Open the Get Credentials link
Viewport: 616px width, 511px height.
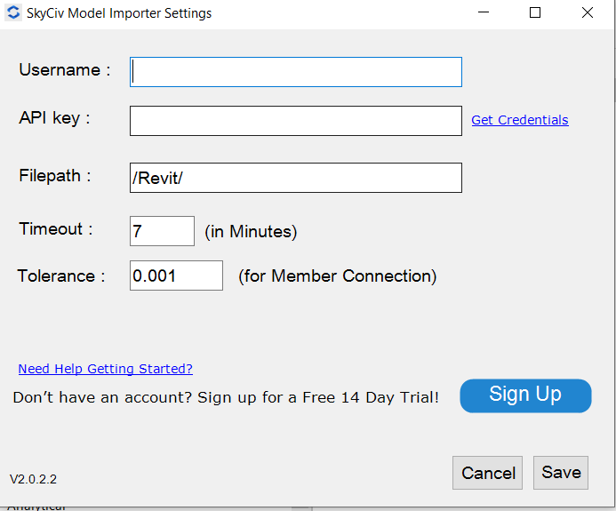[520, 120]
